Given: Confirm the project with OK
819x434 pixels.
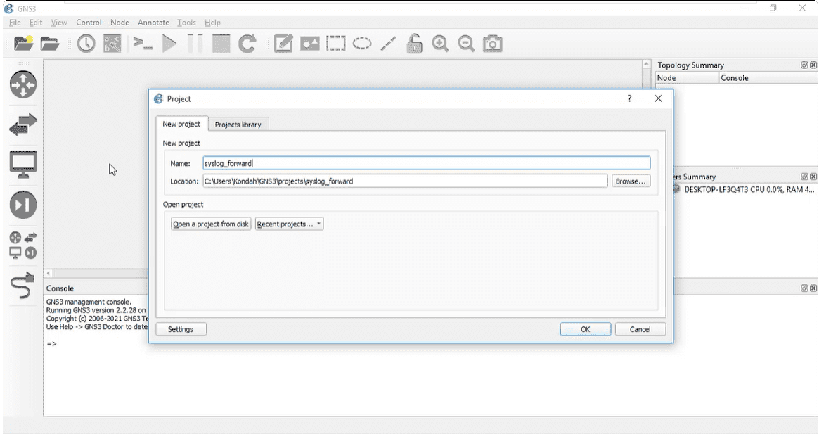Looking at the screenshot, I should coord(586,329).
